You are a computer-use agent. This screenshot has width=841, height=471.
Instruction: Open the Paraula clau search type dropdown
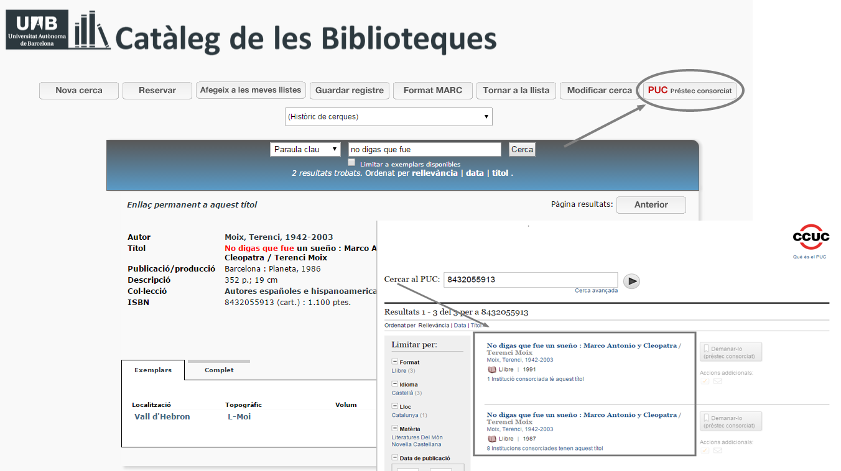[305, 149]
